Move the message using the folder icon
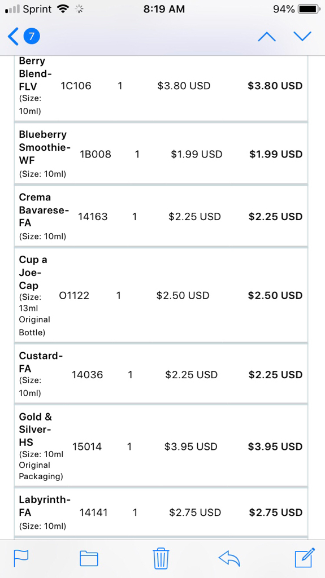Screen dimensions: 325x578 [x=89, y=558]
